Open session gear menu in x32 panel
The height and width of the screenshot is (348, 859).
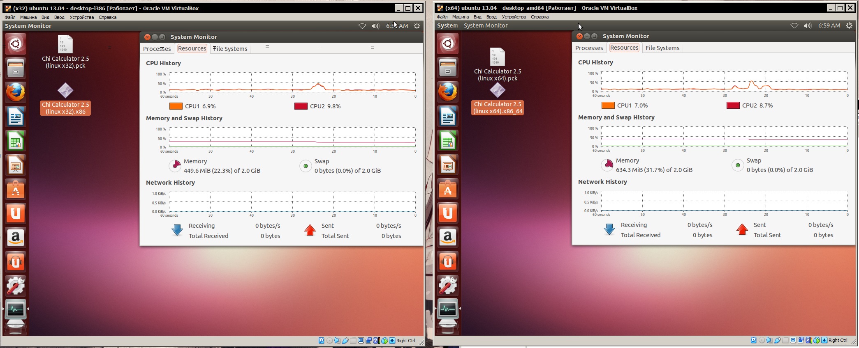click(417, 26)
